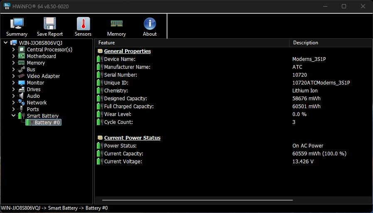
Task: Open the About info icon
Action: point(150,24)
